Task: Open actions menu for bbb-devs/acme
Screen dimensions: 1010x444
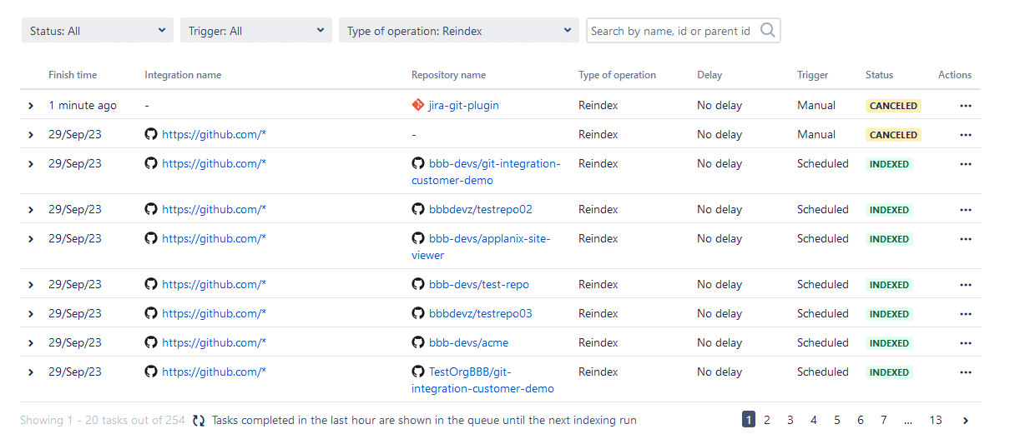Action: [966, 343]
